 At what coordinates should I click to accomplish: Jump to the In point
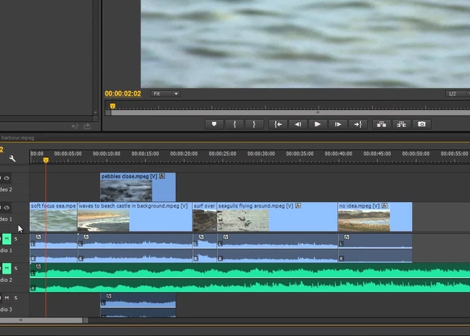tap(277, 124)
